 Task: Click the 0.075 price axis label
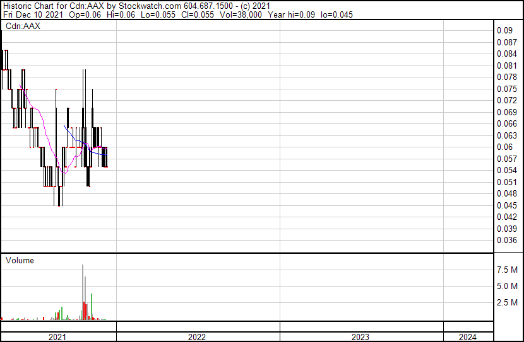pyautogui.click(x=506, y=89)
